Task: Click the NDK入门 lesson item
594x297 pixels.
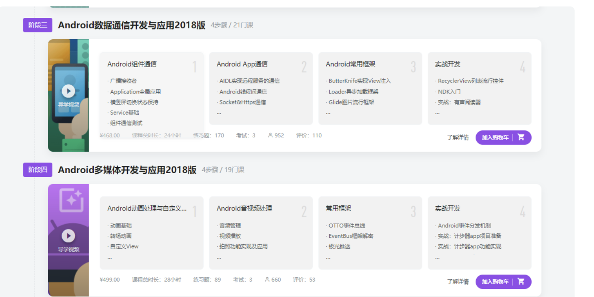Action: [448, 92]
